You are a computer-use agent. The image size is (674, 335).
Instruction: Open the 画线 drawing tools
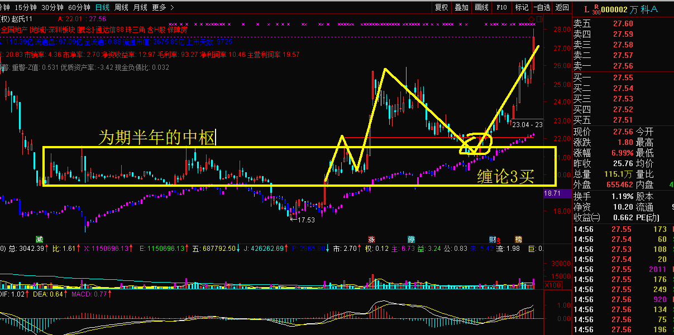(481, 7)
